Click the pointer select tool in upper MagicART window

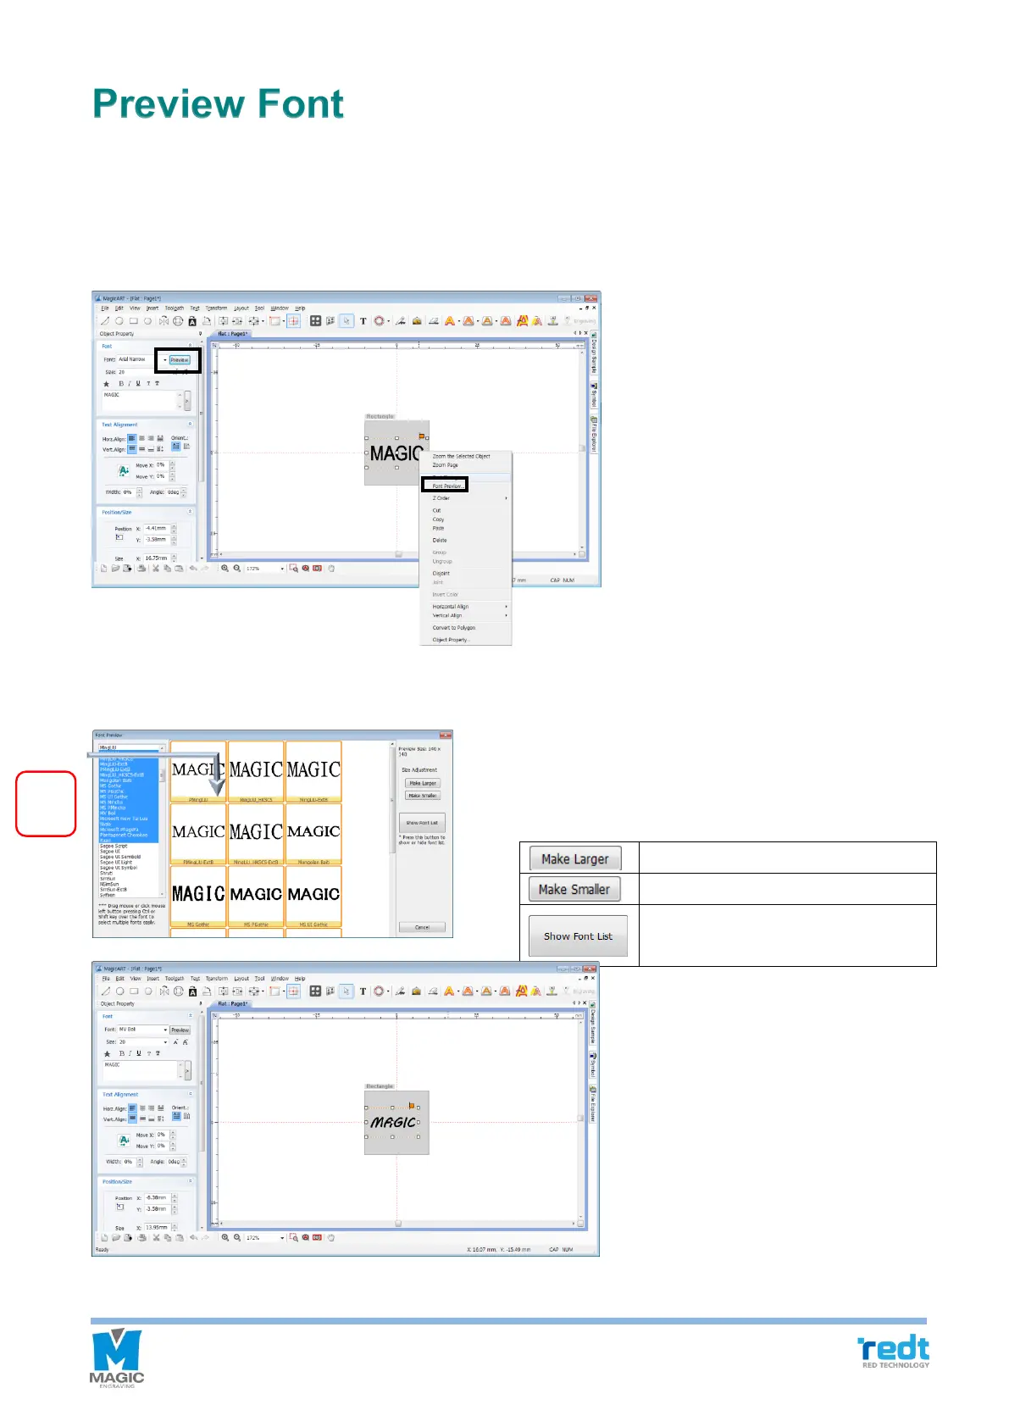tap(346, 321)
